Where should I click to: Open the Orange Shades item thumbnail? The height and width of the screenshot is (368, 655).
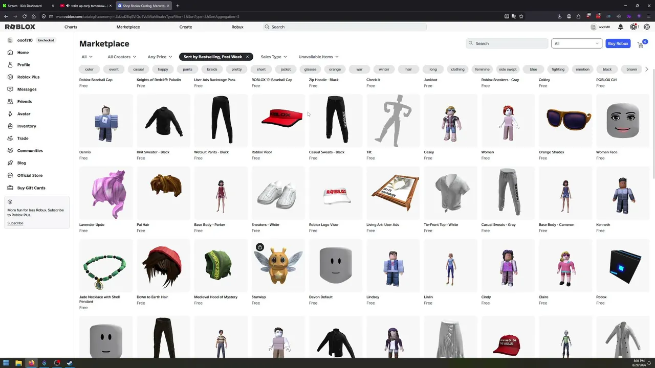coord(565,121)
